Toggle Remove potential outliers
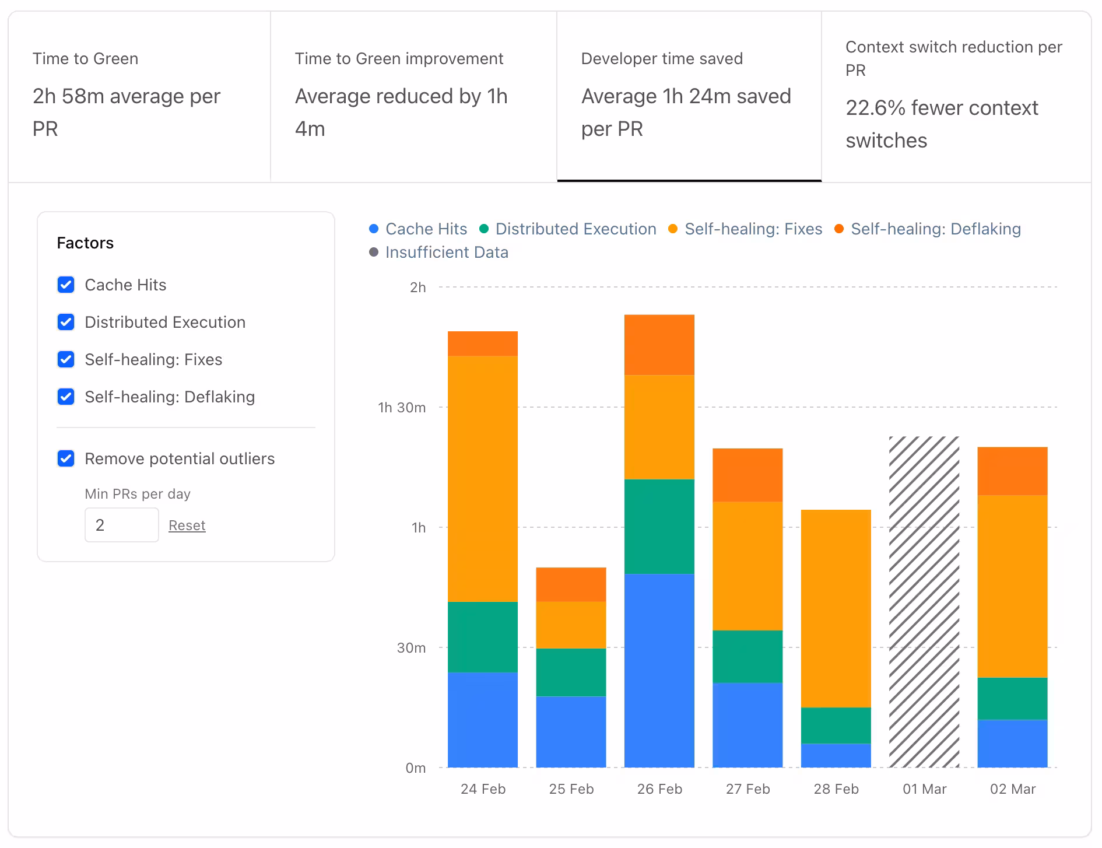The width and height of the screenshot is (1102, 848). pos(65,458)
